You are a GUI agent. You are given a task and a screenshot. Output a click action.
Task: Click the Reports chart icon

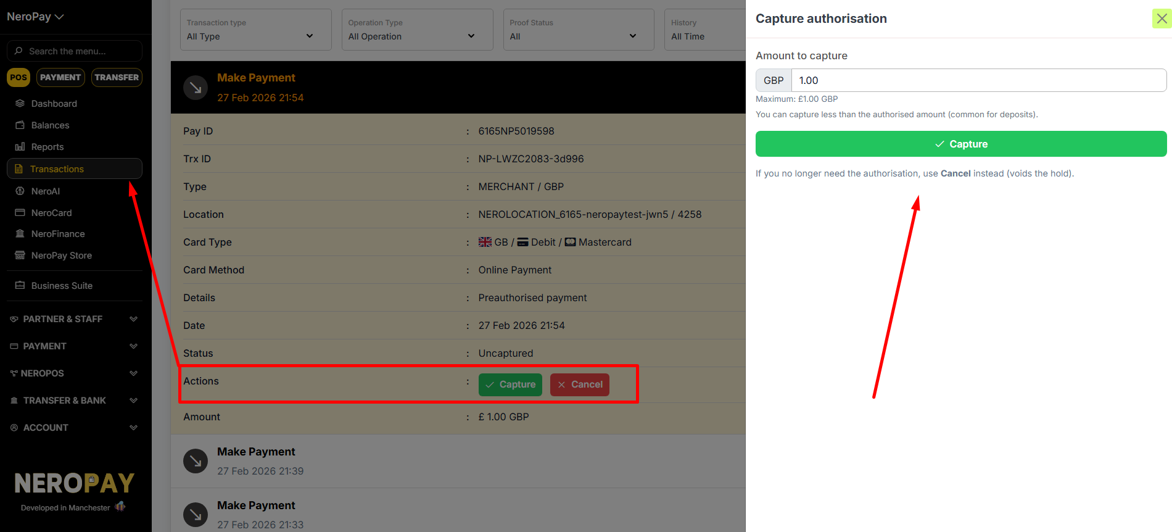point(20,147)
